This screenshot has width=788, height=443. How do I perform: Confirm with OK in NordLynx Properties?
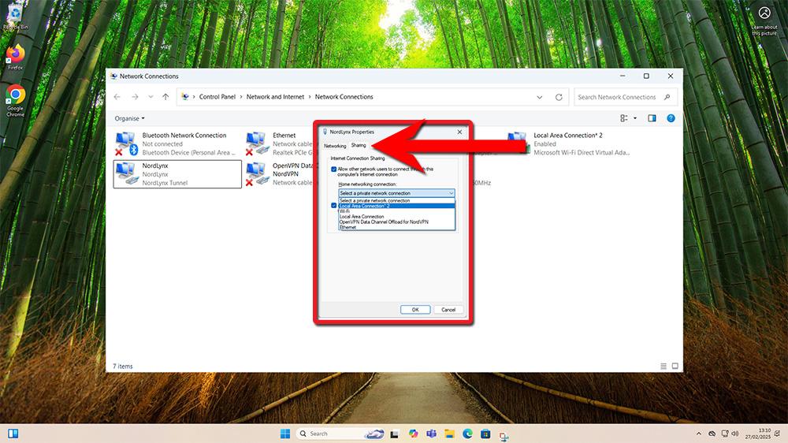(415, 310)
